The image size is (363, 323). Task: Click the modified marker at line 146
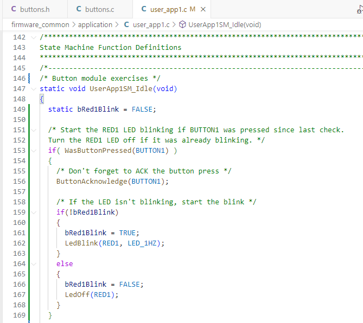coord(29,79)
